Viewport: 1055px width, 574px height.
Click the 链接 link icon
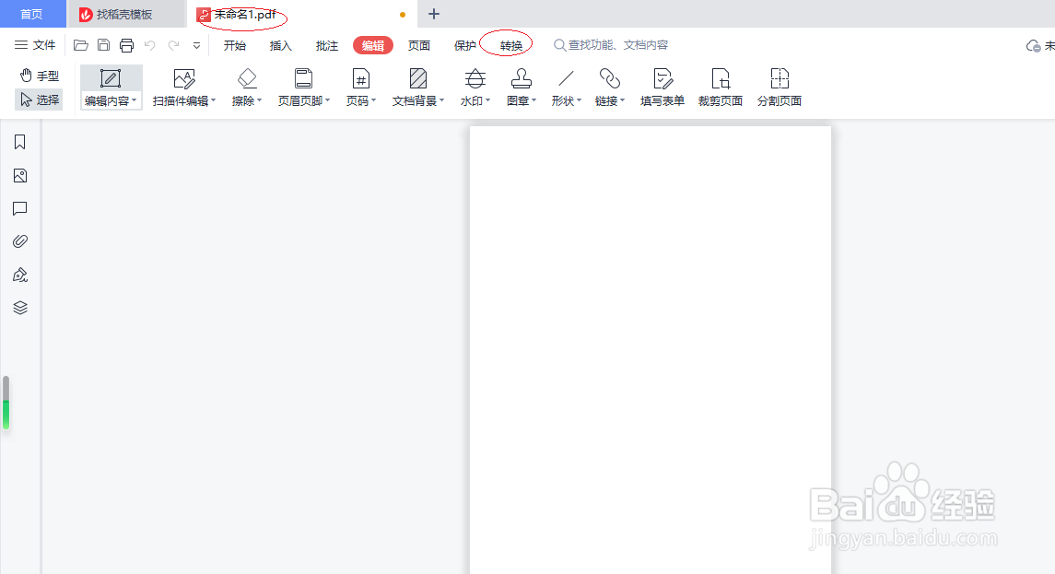click(x=610, y=78)
